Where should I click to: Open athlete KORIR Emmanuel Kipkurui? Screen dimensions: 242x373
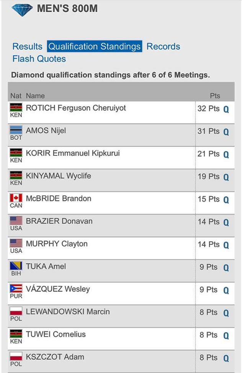coord(73,153)
